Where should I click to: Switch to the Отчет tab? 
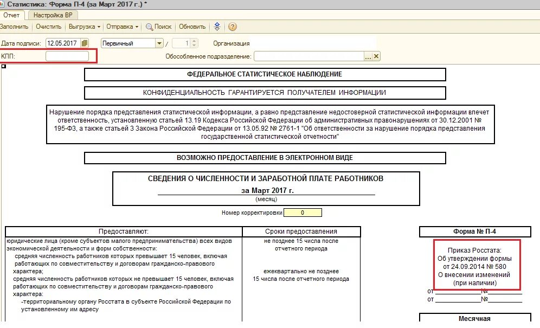tap(12, 15)
